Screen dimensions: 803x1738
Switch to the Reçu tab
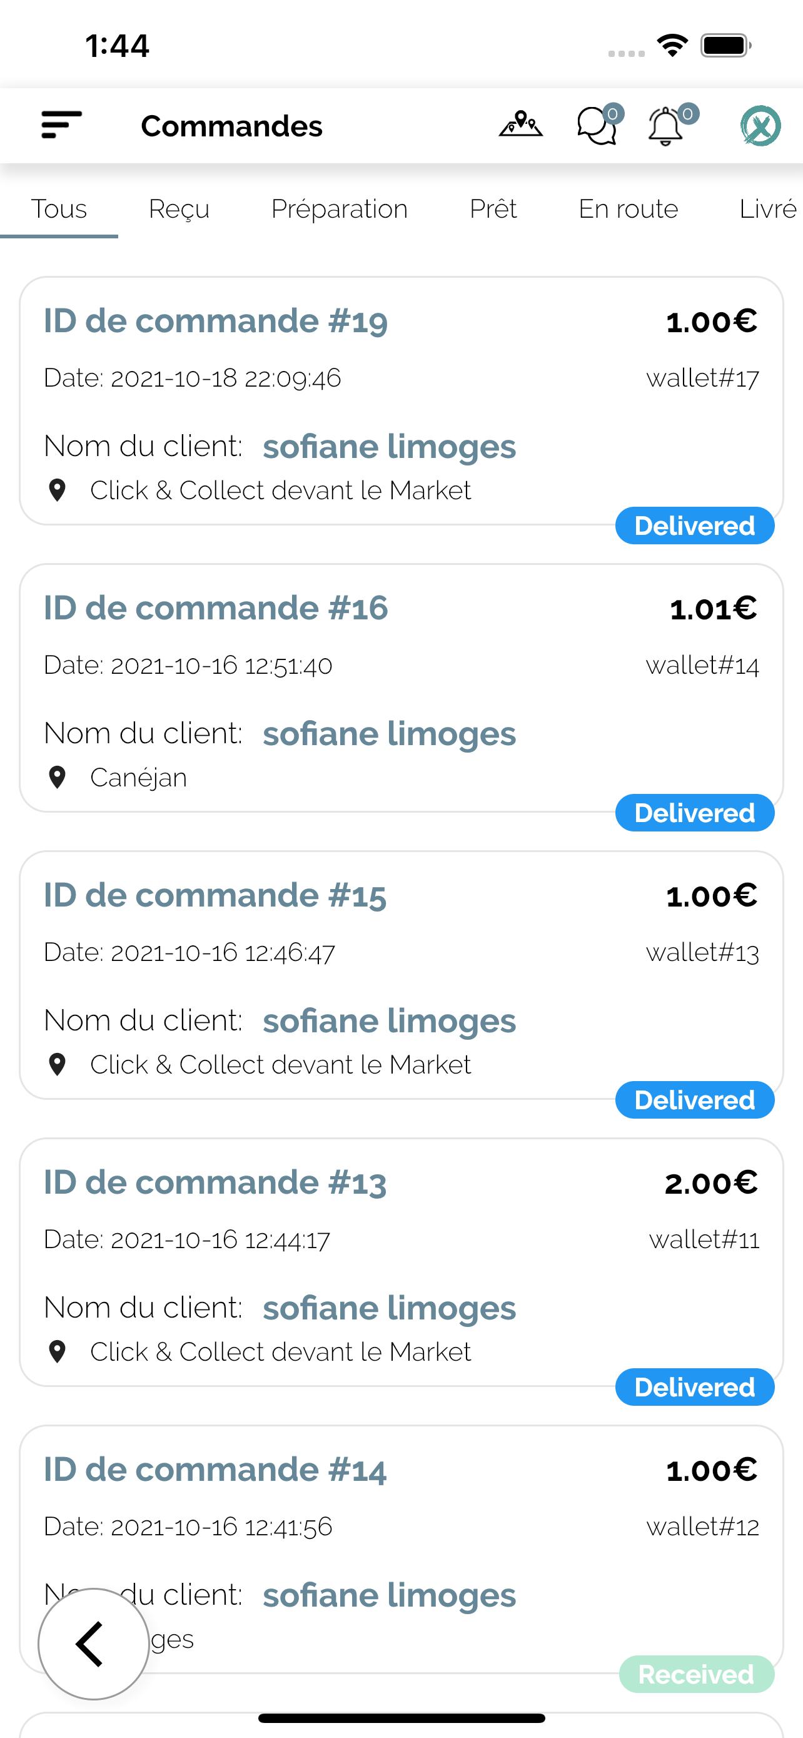tap(179, 209)
